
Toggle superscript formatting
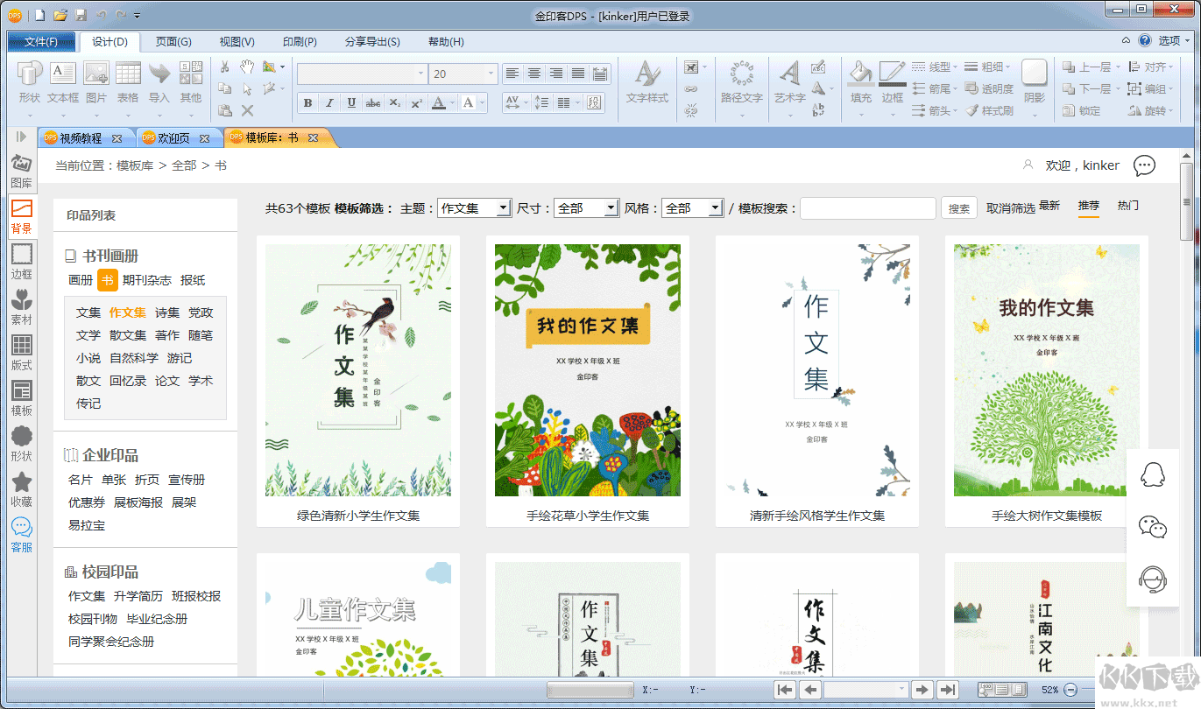pyautogui.click(x=417, y=102)
